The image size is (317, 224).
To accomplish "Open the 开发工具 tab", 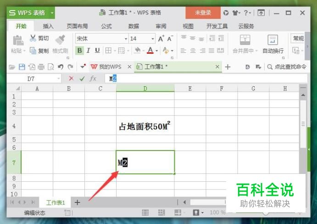I will (217, 26).
